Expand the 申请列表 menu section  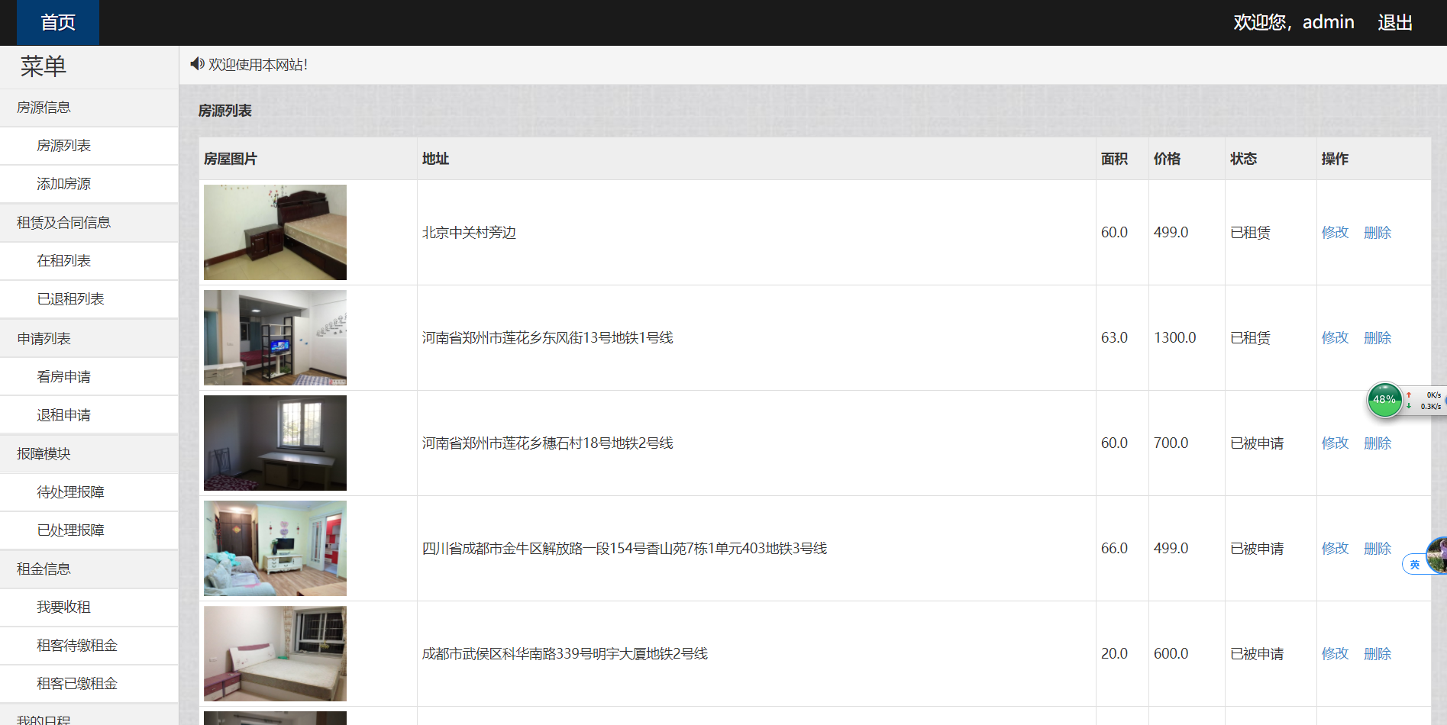(x=89, y=339)
